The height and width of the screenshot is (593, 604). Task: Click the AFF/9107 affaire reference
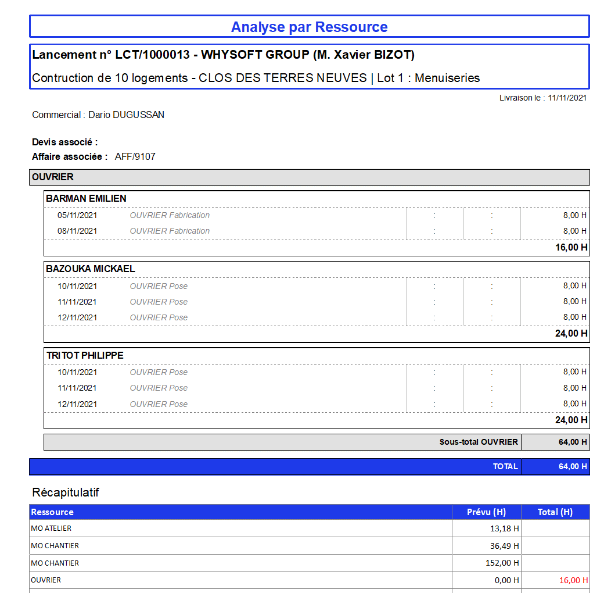pos(135,156)
